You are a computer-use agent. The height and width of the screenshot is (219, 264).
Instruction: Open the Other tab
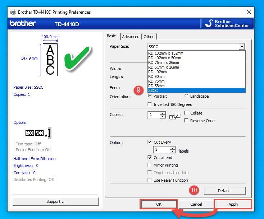click(x=149, y=37)
